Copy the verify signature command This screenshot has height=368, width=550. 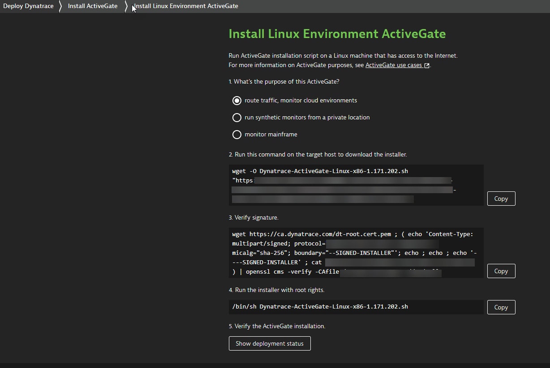[501, 271]
